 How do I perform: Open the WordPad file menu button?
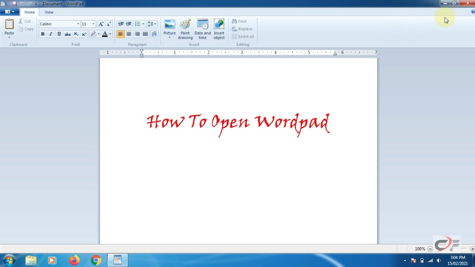(x=10, y=12)
